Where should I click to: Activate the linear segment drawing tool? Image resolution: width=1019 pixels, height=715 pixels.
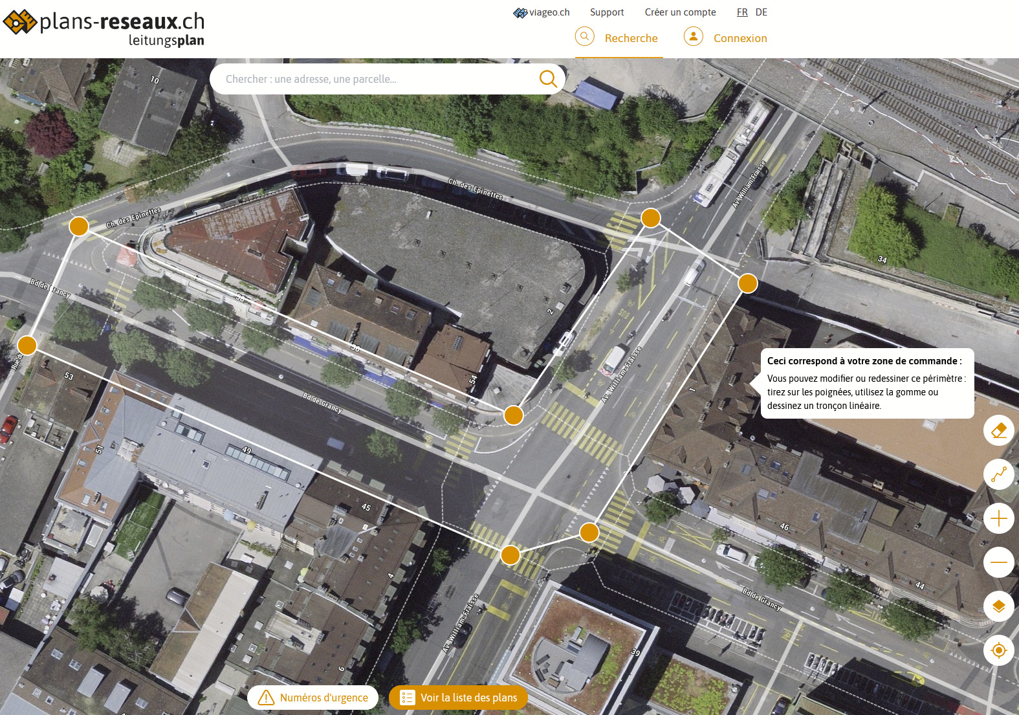[x=998, y=475]
